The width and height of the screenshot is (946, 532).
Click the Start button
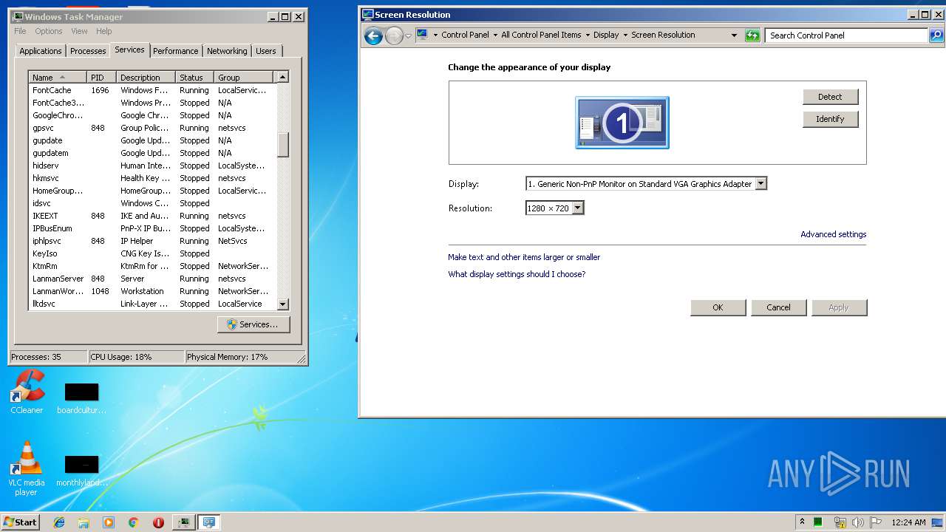pyautogui.click(x=20, y=522)
